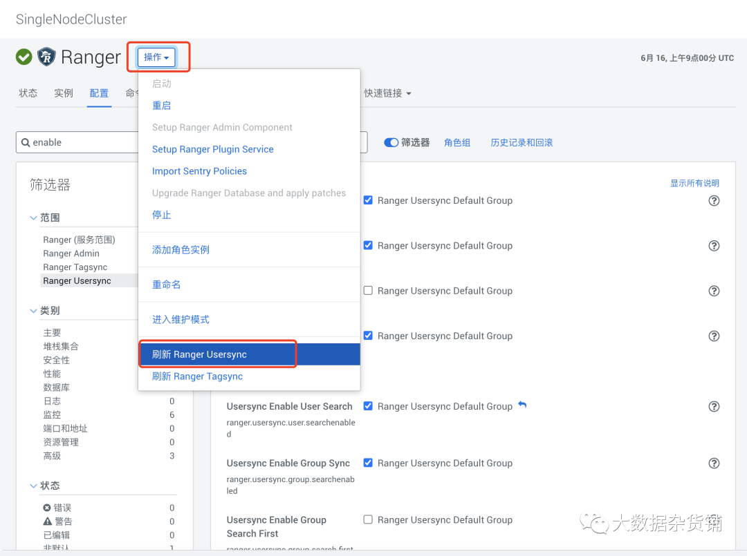Image resolution: width=747 pixels, height=556 pixels.
Task: Uncheck Usersync Enable User Search checkbox
Action: pyautogui.click(x=368, y=405)
